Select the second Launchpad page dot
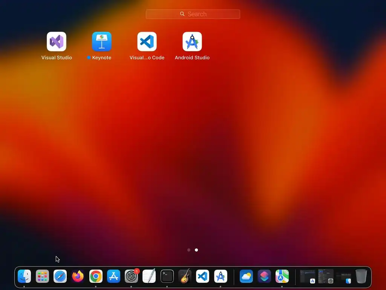Screen dimensions: 386x290 (x=196, y=250)
